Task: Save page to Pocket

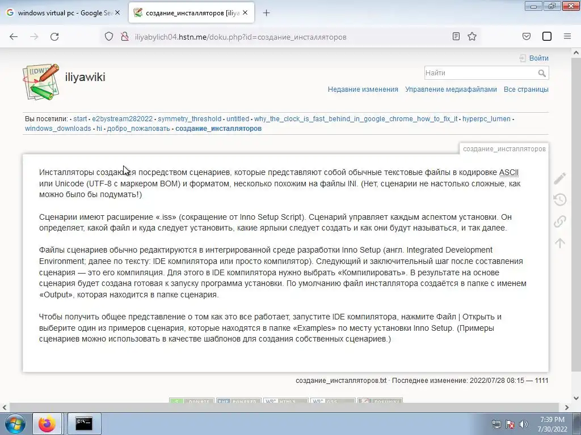Action: coord(527,36)
